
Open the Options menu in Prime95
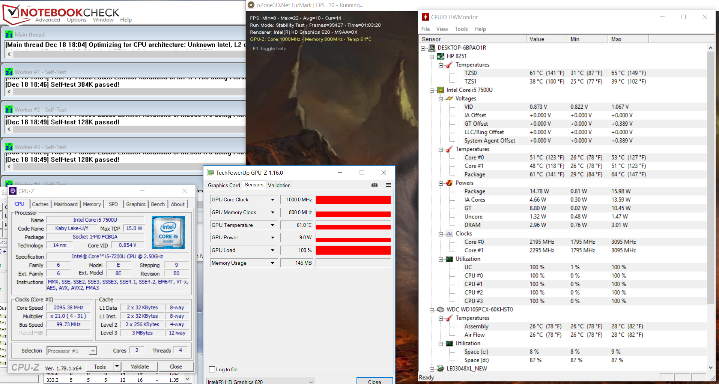[x=77, y=20]
